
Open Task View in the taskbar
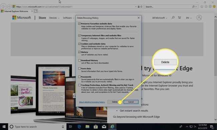(70, 127)
